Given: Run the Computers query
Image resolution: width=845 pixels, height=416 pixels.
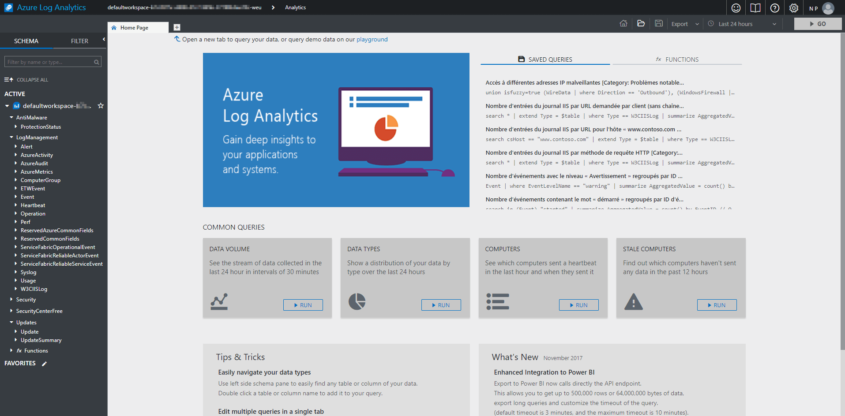Looking at the screenshot, I should (579, 305).
